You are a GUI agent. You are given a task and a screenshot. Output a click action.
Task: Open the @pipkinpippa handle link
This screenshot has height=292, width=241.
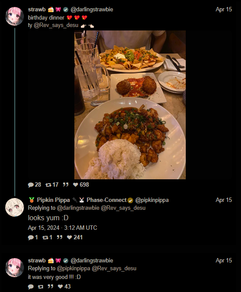(152, 200)
